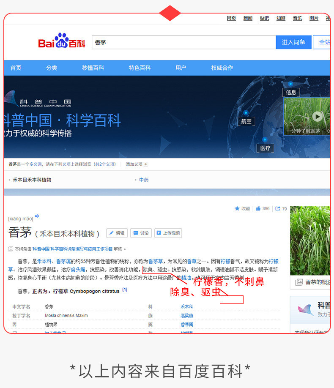Open the 秒懂百科 navigation item

pyautogui.click(x=93, y=68)
